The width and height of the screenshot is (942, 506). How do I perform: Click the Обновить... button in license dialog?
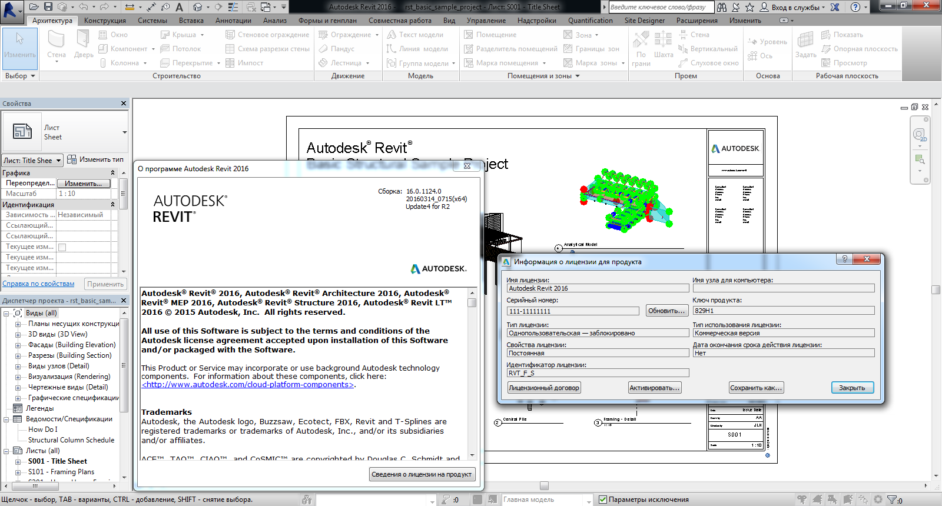point(666,311)
